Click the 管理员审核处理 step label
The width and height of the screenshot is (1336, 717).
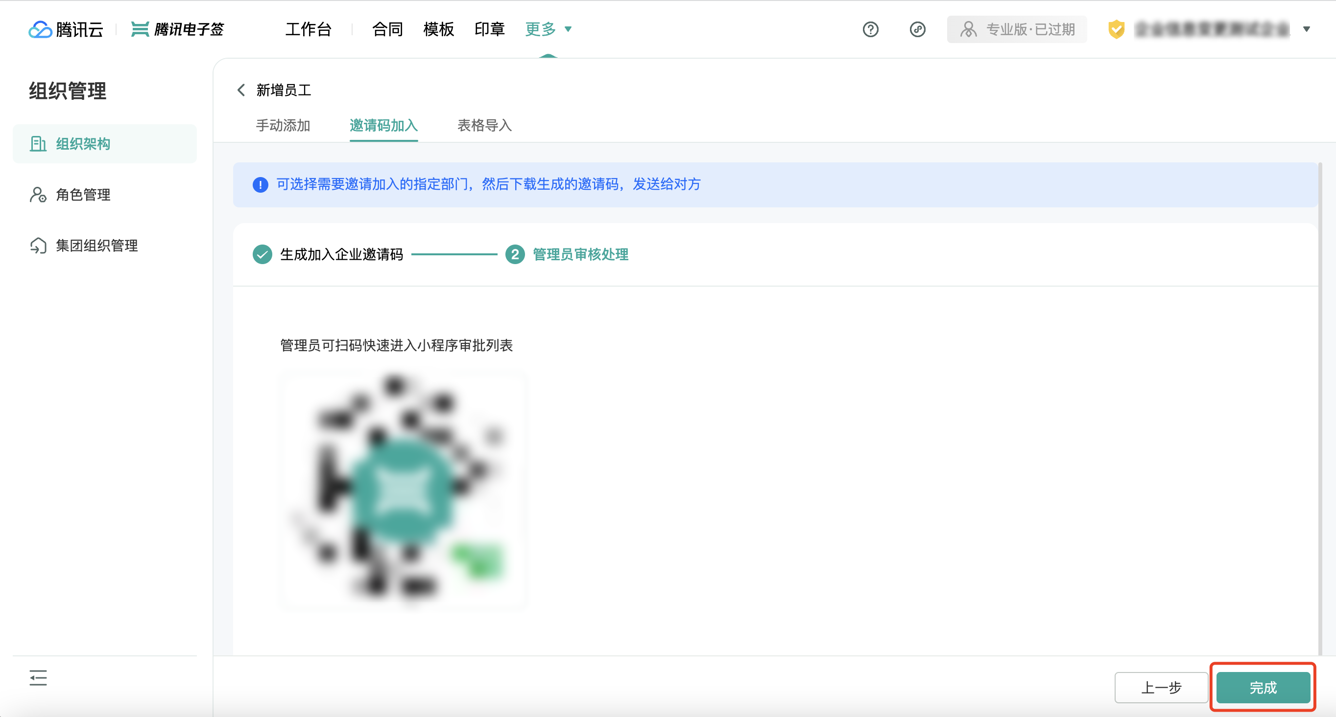pos(580,254)
